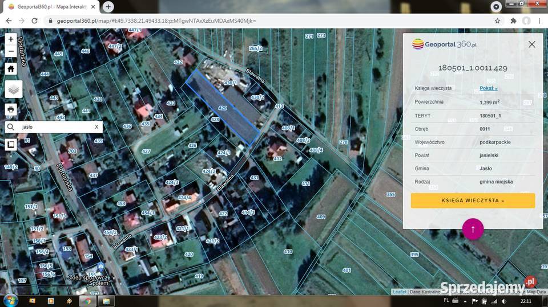
Task: Select parcel 431 label on map
Action: [x=254, y=178]
